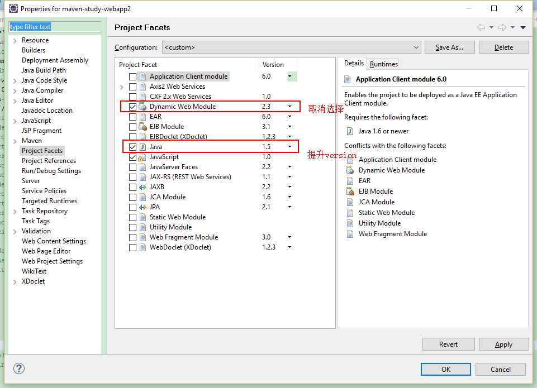Image resolution: width=537 pixels, height=388 pixels.
Task: Click the CXF 2.x Web Services icon
Action: 142,97
